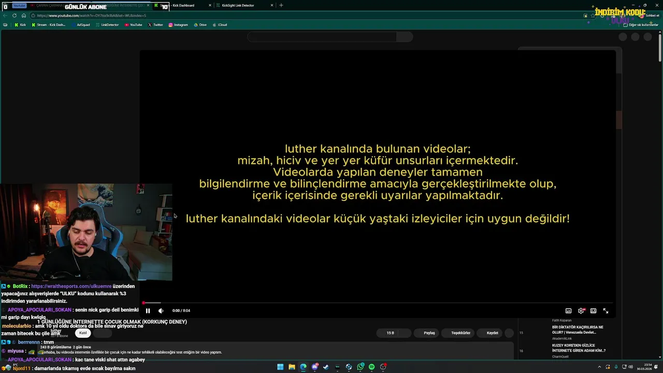
Task: Reload the current page
Action: (15, 16)
